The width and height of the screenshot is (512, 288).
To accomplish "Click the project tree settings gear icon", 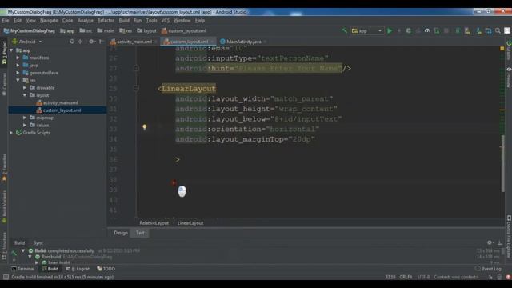I will 91,42.
